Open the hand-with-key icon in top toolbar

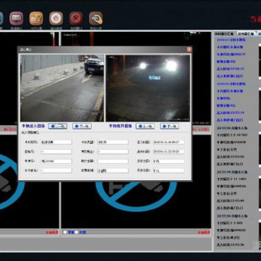click(x=96, y=19)
